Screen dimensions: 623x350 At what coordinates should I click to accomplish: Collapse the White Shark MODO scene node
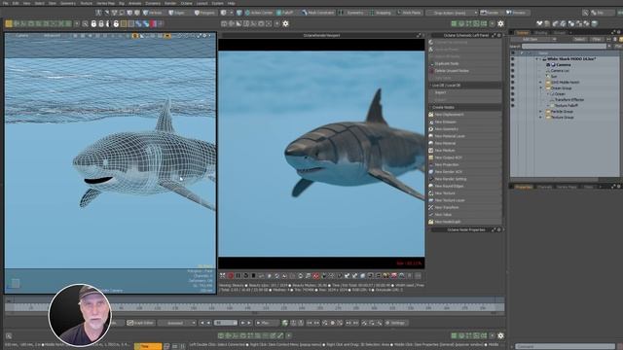[x=536, y=58]
